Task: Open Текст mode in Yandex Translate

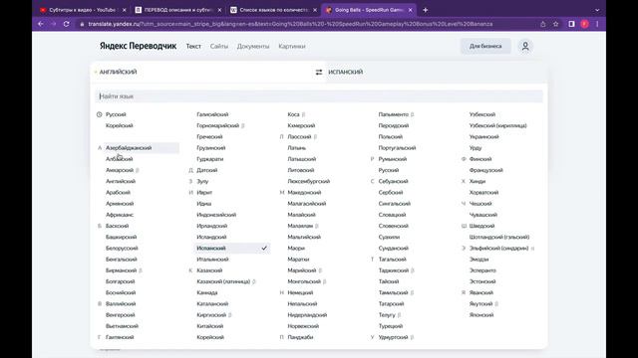Action: click(x=193, y=47)
